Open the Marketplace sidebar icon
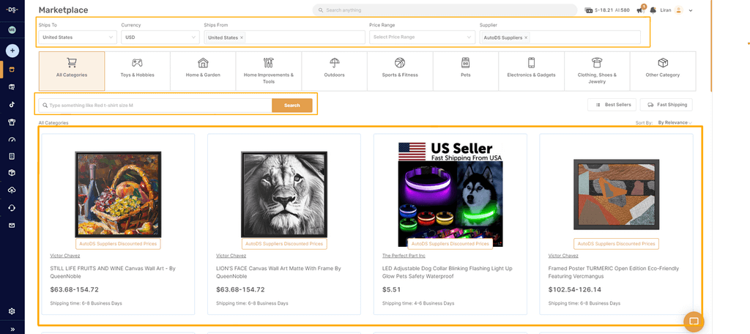The width and height of the screenshot is (750, 334). tap(12, 70)
